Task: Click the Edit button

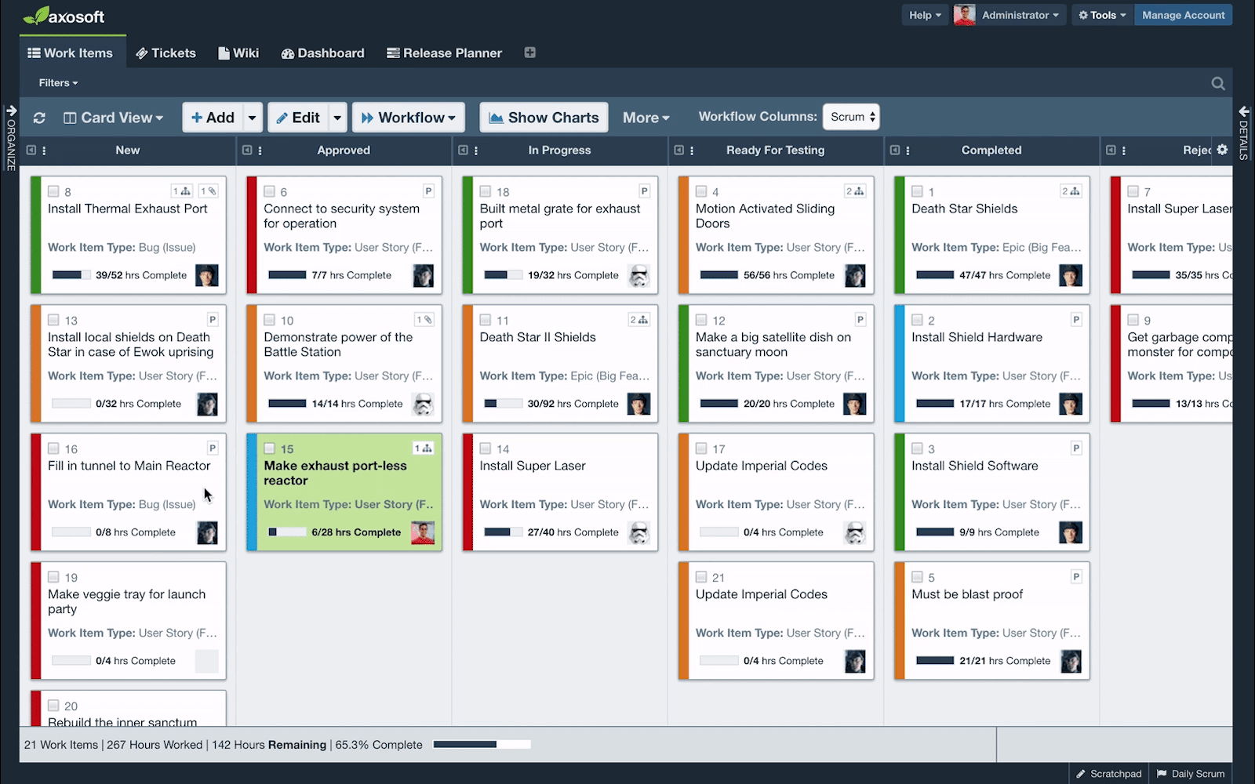Action: [298, 118]
